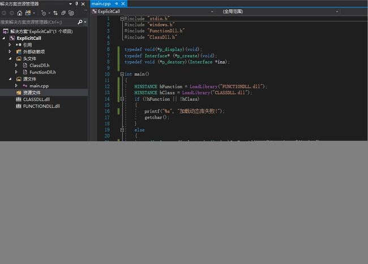Screen dimensions: 368x264
Task: Open the search options dropdown arrow
Action: coord(85,22)
